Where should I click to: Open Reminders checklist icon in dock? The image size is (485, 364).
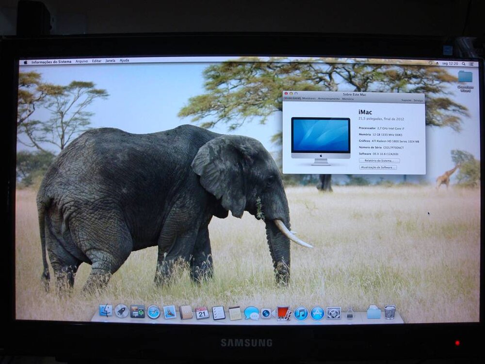tap(219, 313)
